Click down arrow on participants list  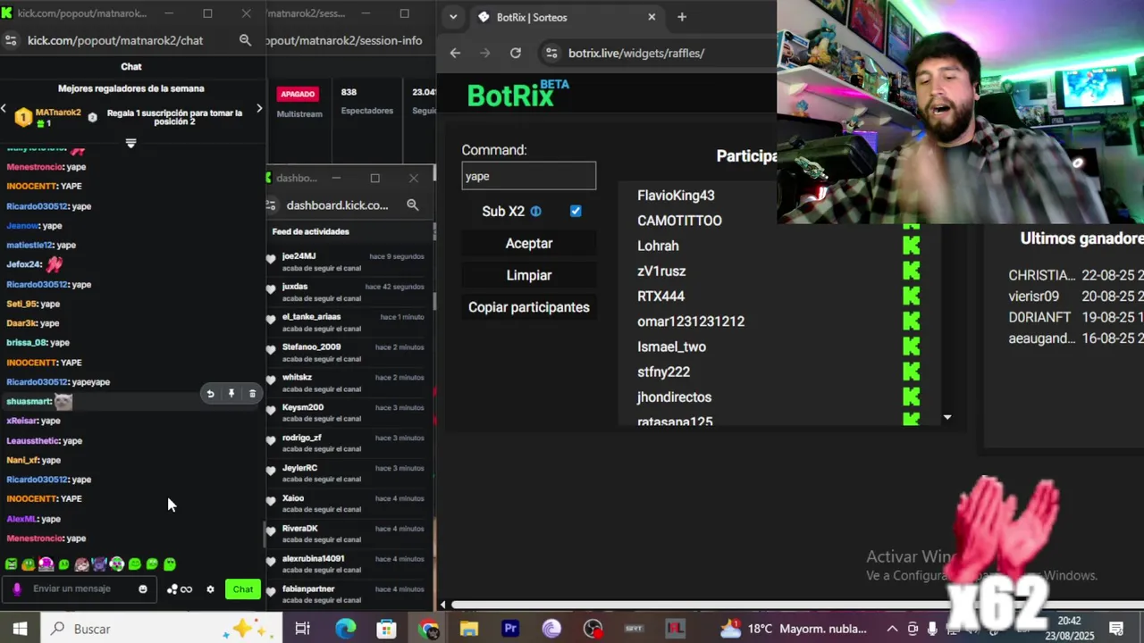tap(947, 417)
